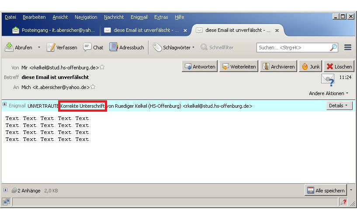
Task: Click the Antworten reply button
Action: (x=199, y=67)
